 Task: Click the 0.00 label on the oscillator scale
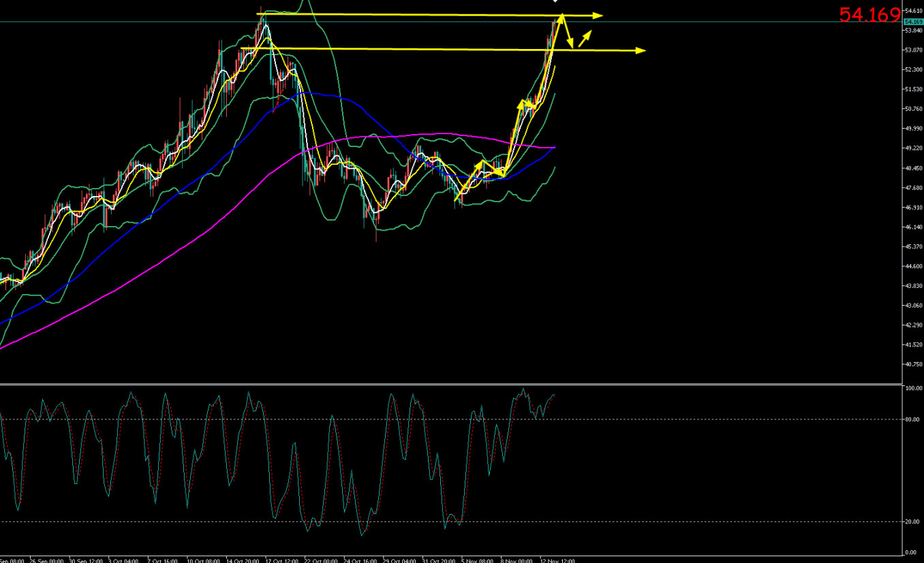click(x=911, y=552)
